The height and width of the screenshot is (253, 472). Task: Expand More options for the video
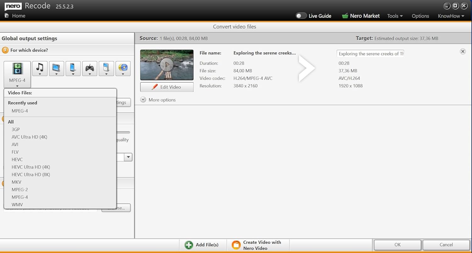pos(143,100)
